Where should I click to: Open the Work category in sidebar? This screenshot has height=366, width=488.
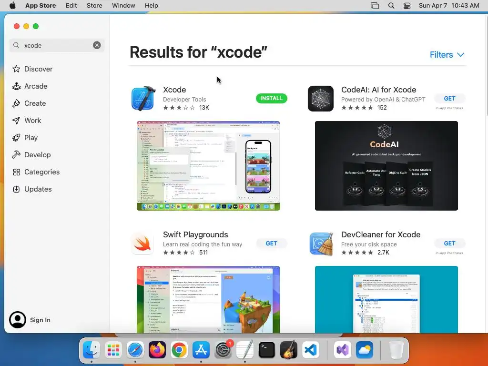27,121
